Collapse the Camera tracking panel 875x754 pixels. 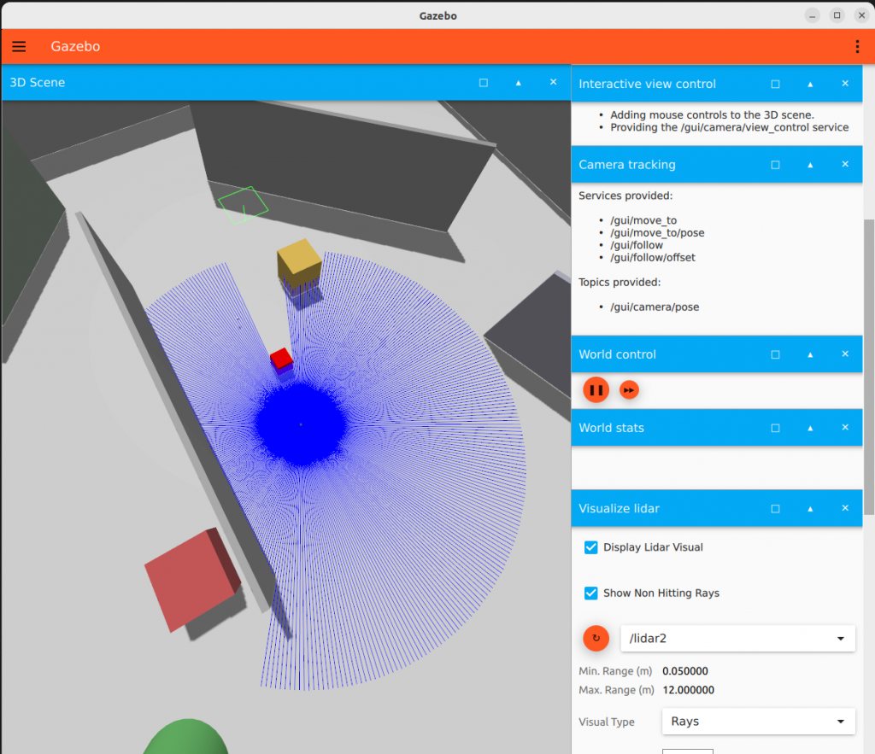(810, 165)
